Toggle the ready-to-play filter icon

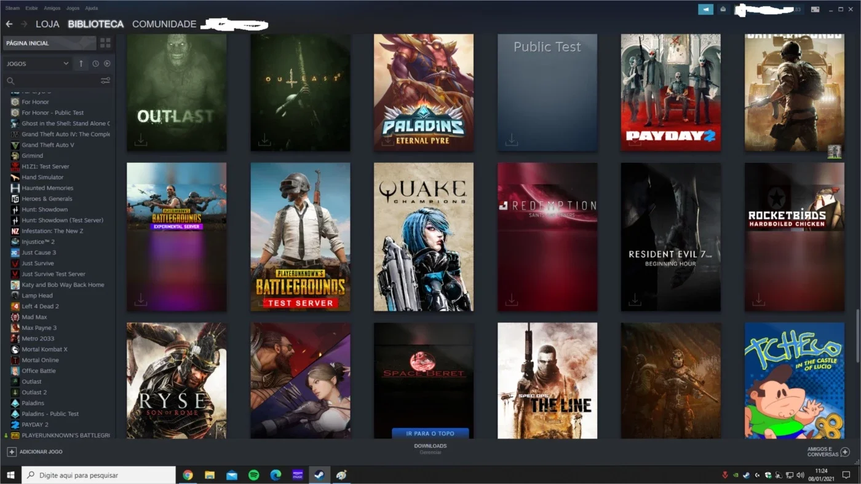click(107, 63)
